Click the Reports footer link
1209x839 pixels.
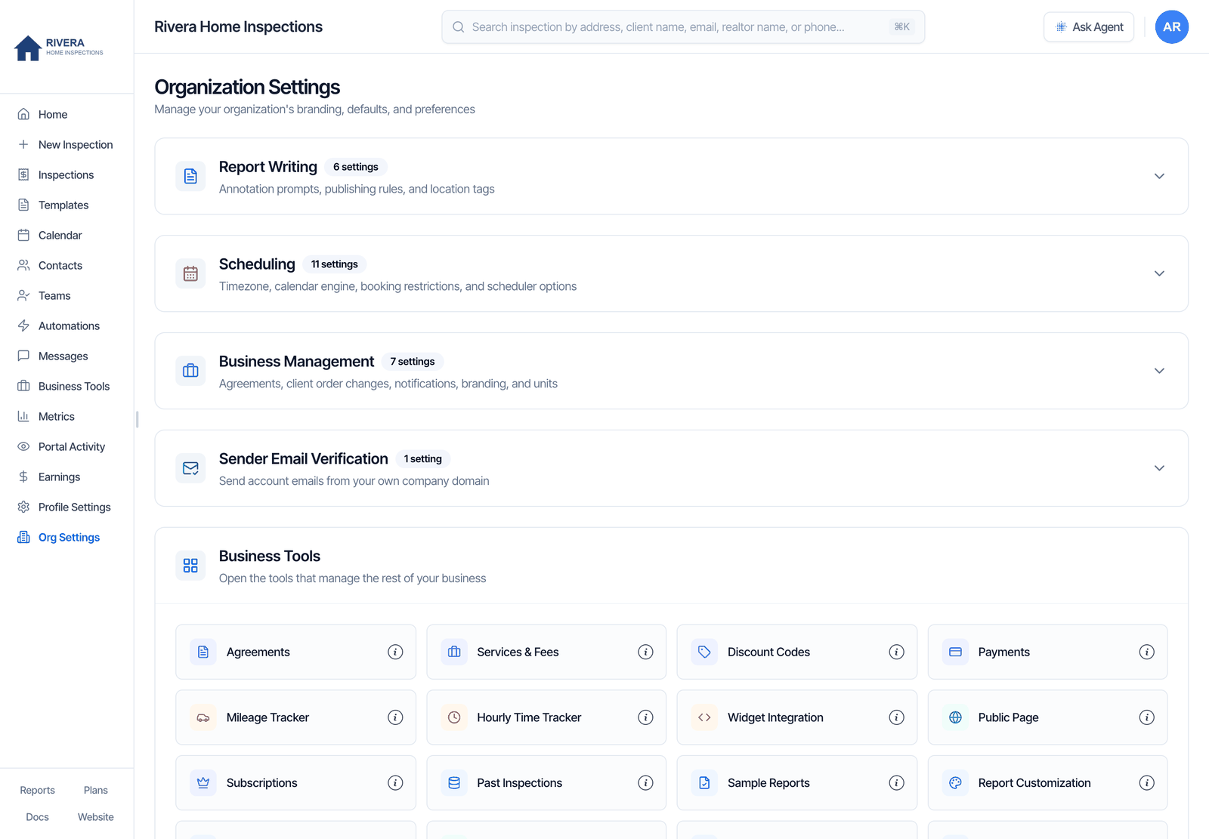tap(37, 790)
